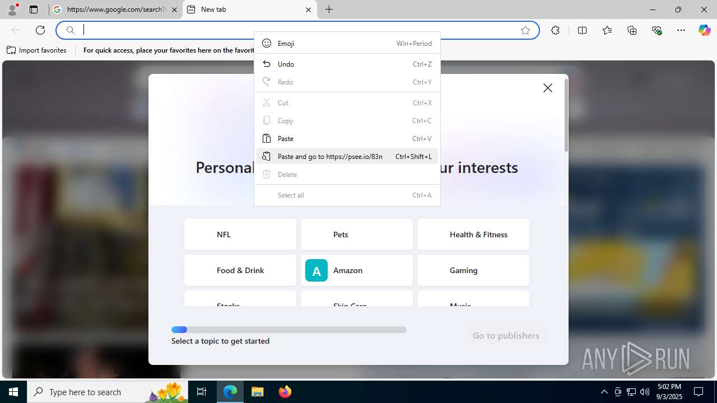717x403 pixels.
Task: Click the topic selection progress bar
Action: point(289,330)
